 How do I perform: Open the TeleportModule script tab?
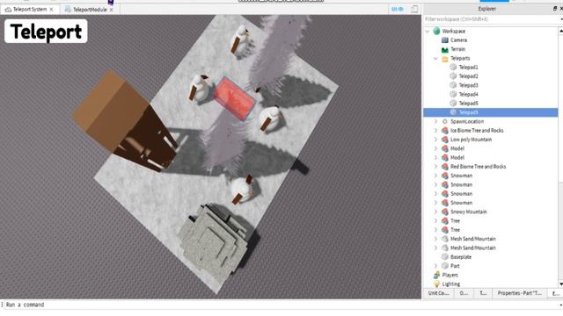pyautogui.click(x=90, y=10)
